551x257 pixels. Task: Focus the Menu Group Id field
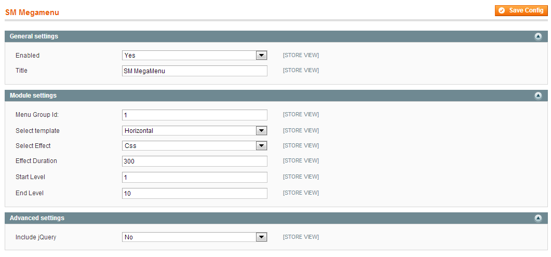pos(195,115)
